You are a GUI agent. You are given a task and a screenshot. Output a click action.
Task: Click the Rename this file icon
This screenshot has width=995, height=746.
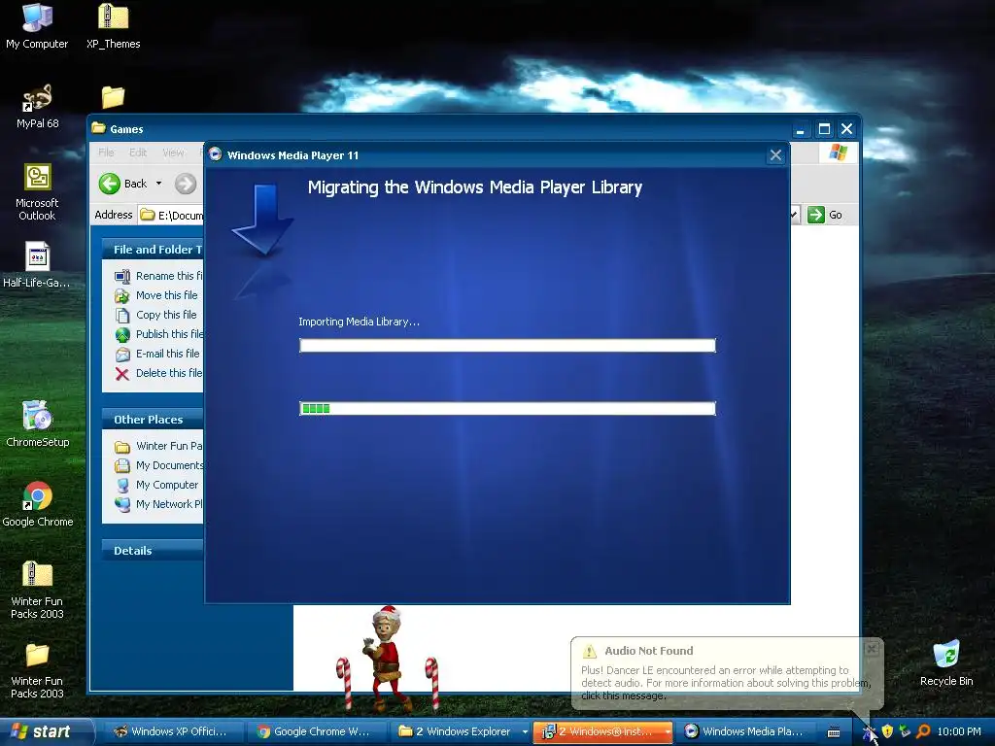coord(121,276)
